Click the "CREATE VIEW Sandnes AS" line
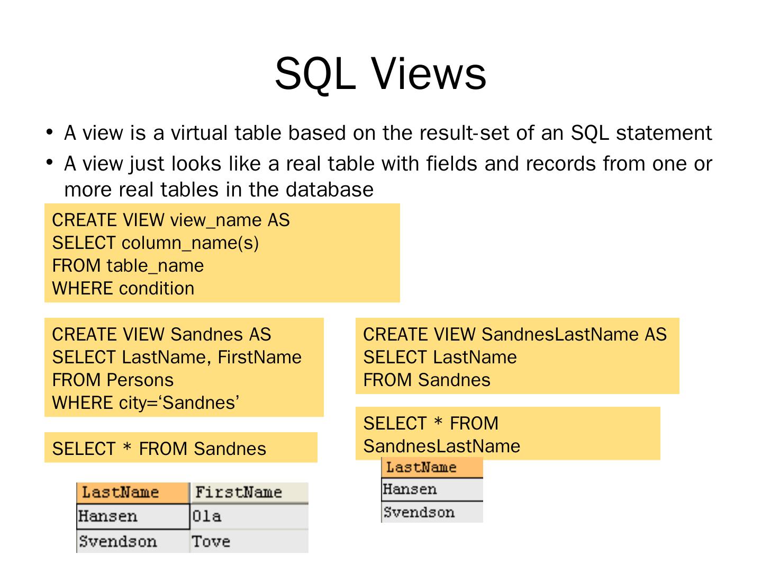 tap(161, 334)
